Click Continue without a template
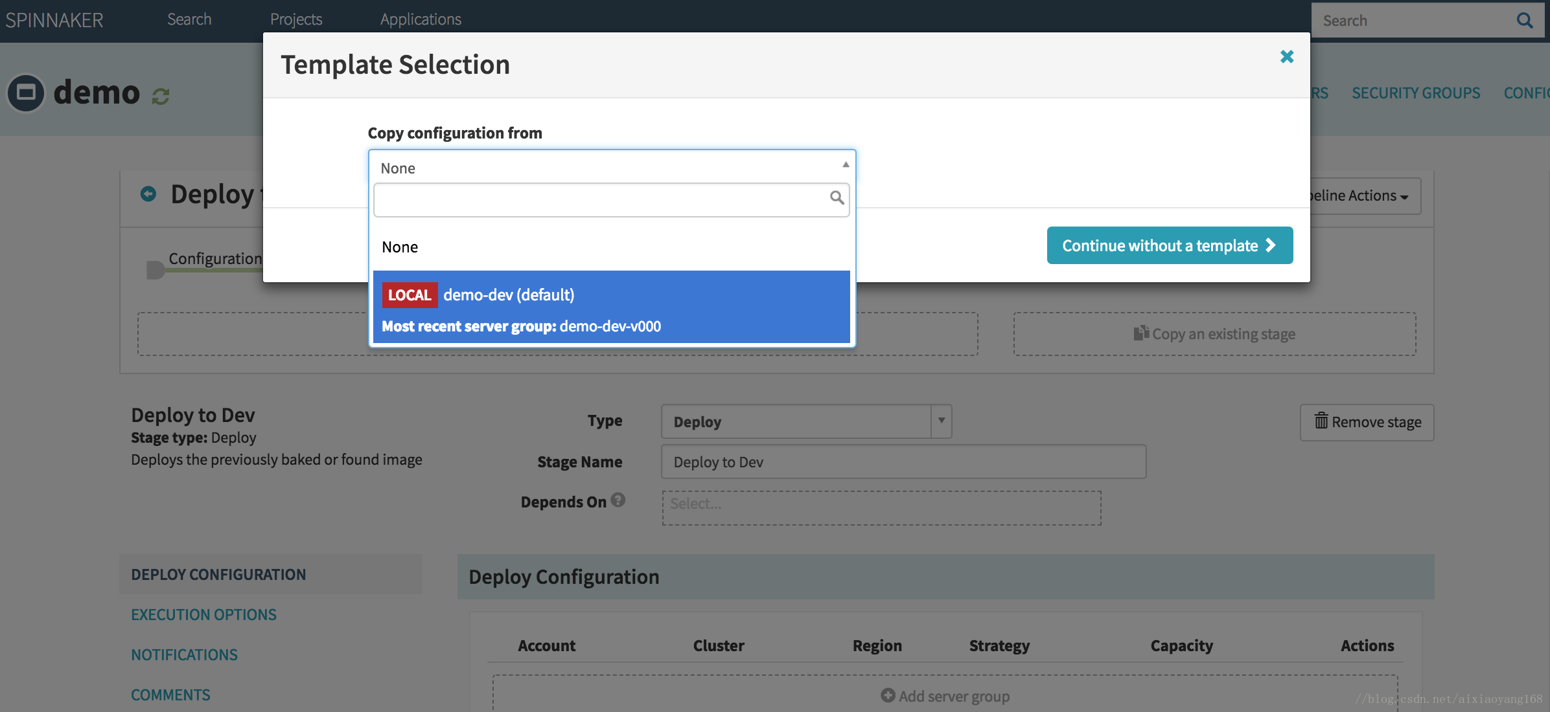This screenshot has height=712, width=1550. (1170, 245)
